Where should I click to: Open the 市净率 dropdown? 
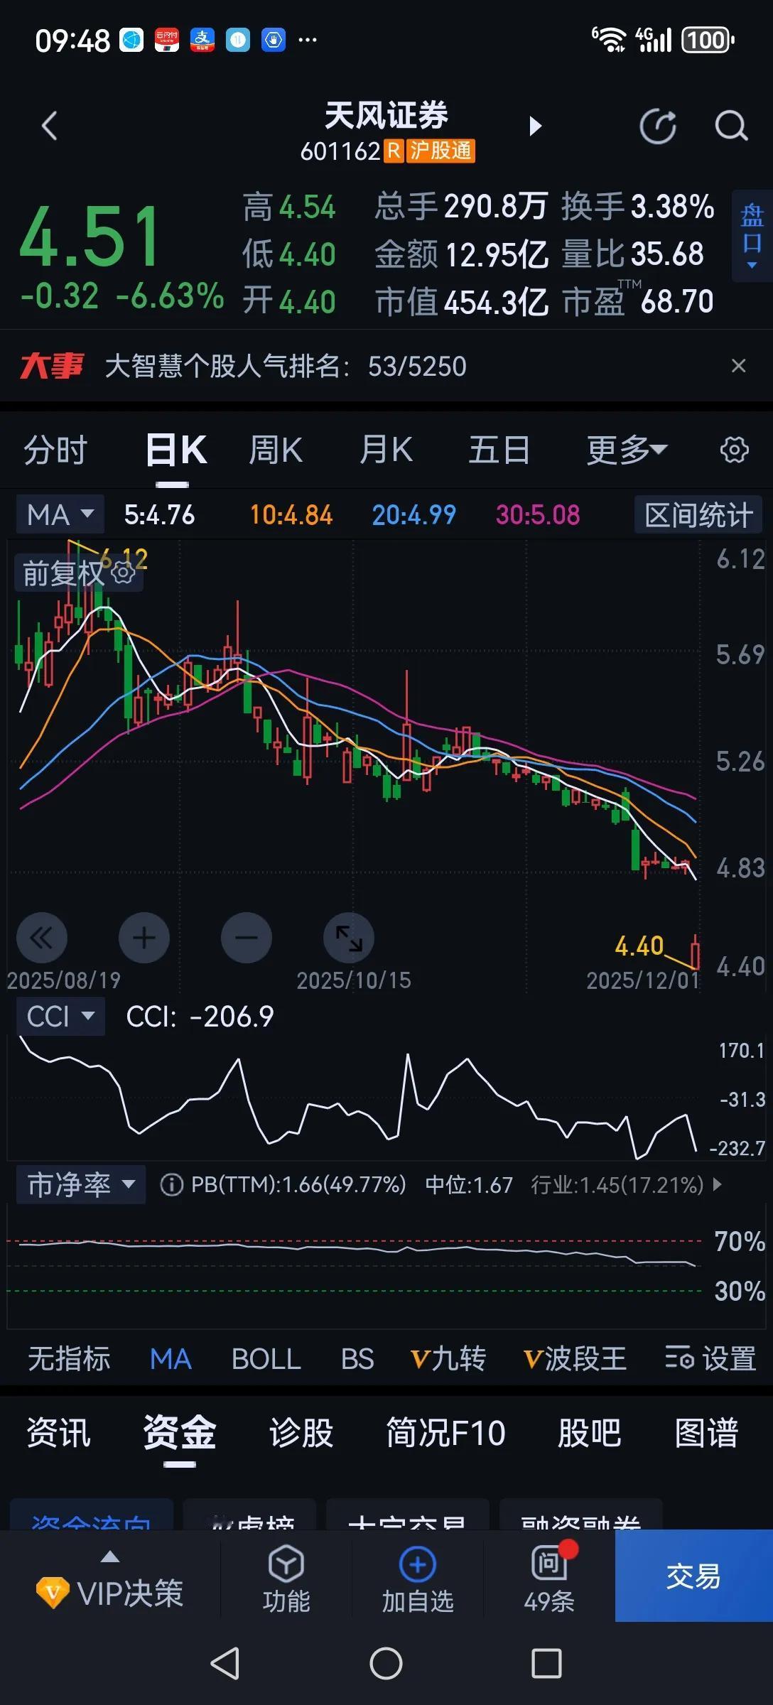[x=81, y=1184]
